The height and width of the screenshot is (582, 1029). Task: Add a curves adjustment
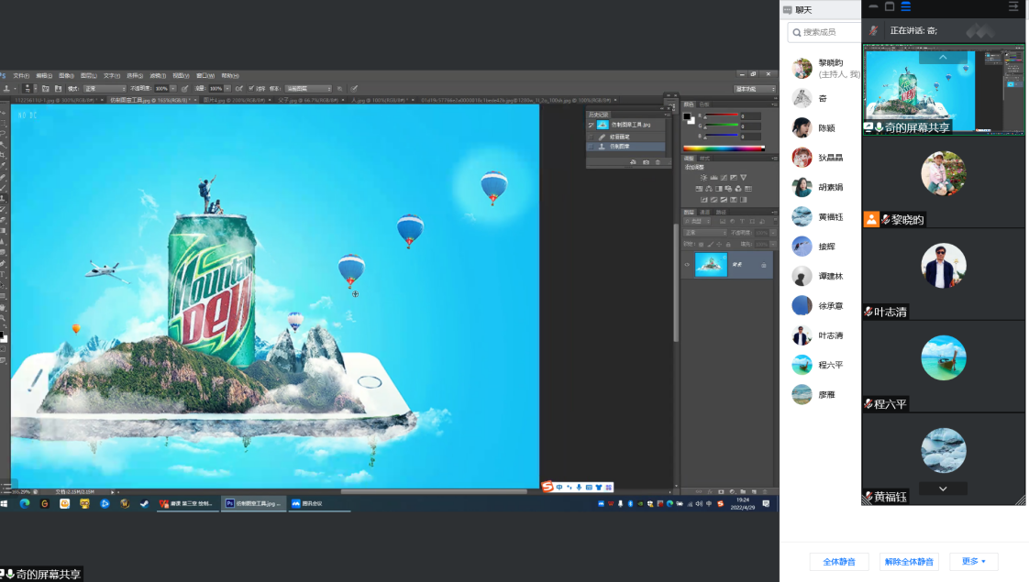(724, 178)
